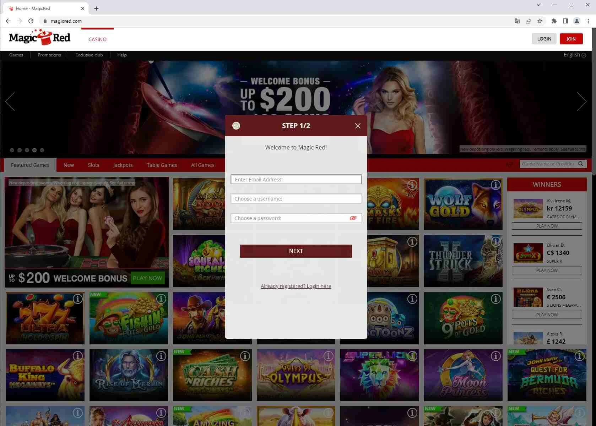Screen dimensions: 596x426
Task: Select the second carousel dot
Action: 20,150
